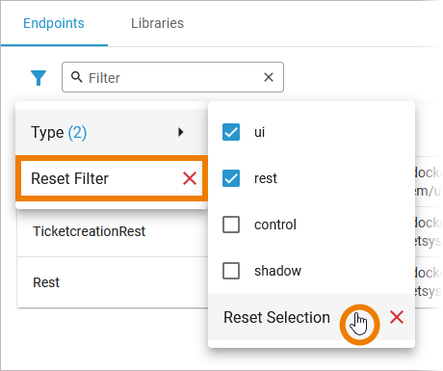Enable the control checkbox
443x371 pixels.
[231, 225]
